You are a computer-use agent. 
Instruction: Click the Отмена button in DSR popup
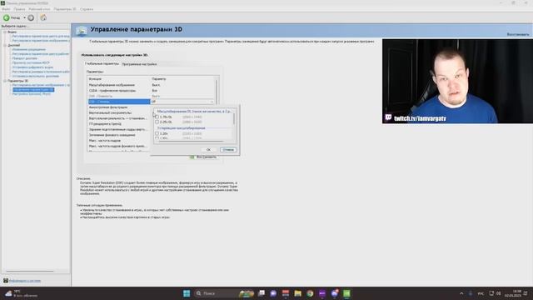pyautogui.click(x=228, y=150)
